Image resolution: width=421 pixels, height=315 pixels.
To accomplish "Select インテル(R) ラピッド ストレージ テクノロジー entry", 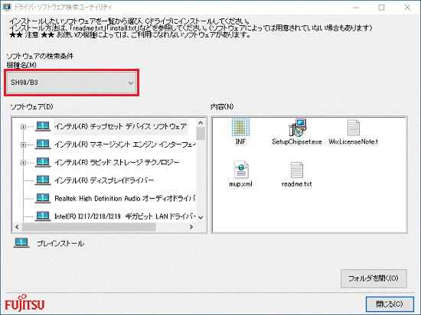I will (117, 162).
